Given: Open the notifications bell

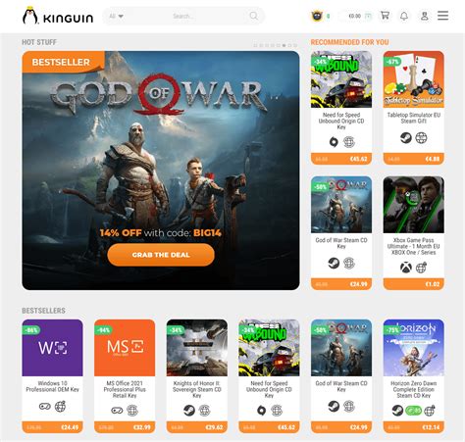Looking at the screenshot, I should (404, 16).
